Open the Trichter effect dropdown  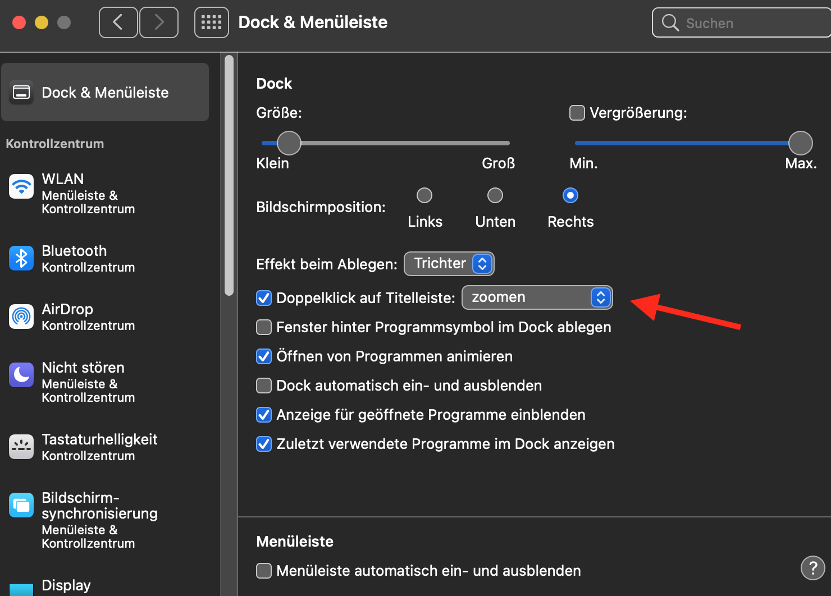449,264
